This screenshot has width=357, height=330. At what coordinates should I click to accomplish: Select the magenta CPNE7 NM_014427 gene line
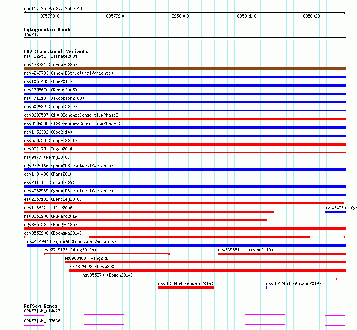[x=185, y=315]
